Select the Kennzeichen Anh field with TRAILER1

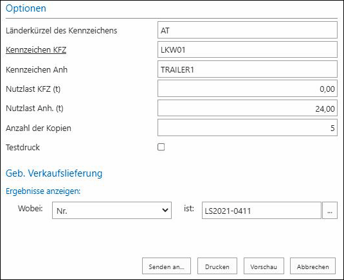[248, 69]
